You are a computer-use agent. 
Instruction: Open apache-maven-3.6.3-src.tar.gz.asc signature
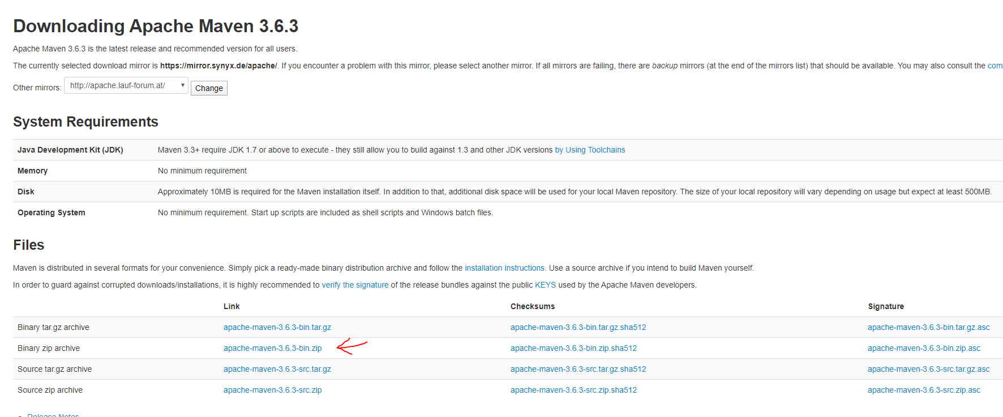[929, 369]
